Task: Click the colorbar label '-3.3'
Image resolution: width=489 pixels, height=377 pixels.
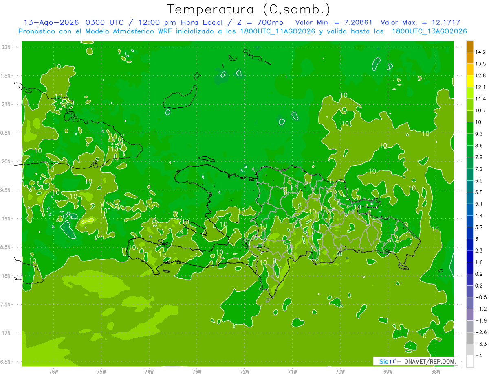Action: point(481,344)
